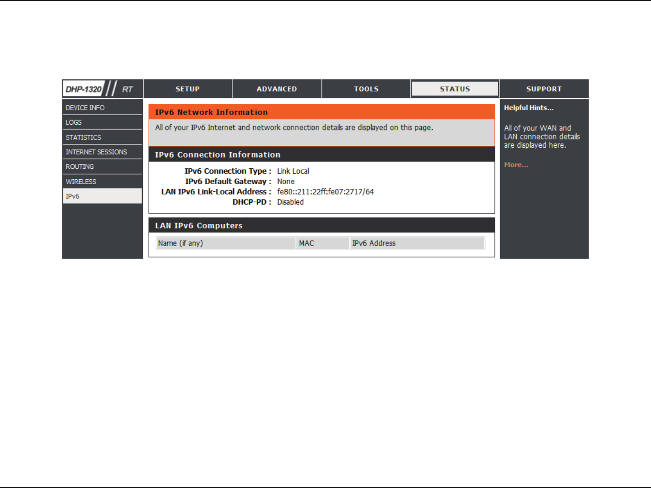Click the IPv6 Address column header
651x488 pixels.
(418, 243)
